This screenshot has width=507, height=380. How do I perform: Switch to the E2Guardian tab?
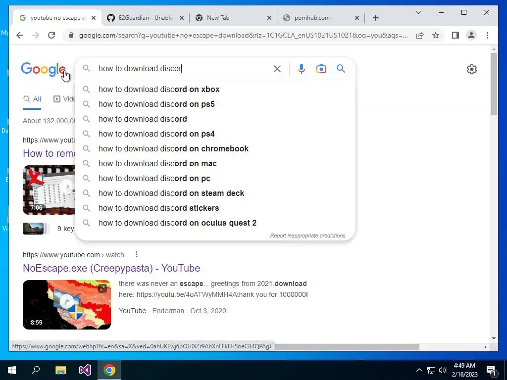tap(146, 18)
